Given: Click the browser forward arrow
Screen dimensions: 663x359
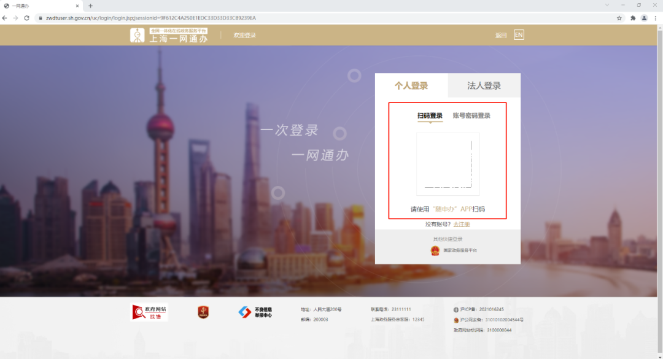Looking at the screenshot, I should 15,18.
